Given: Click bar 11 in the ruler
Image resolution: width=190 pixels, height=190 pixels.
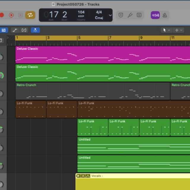Looking at the screenshot, I should [x=173, y=38].
